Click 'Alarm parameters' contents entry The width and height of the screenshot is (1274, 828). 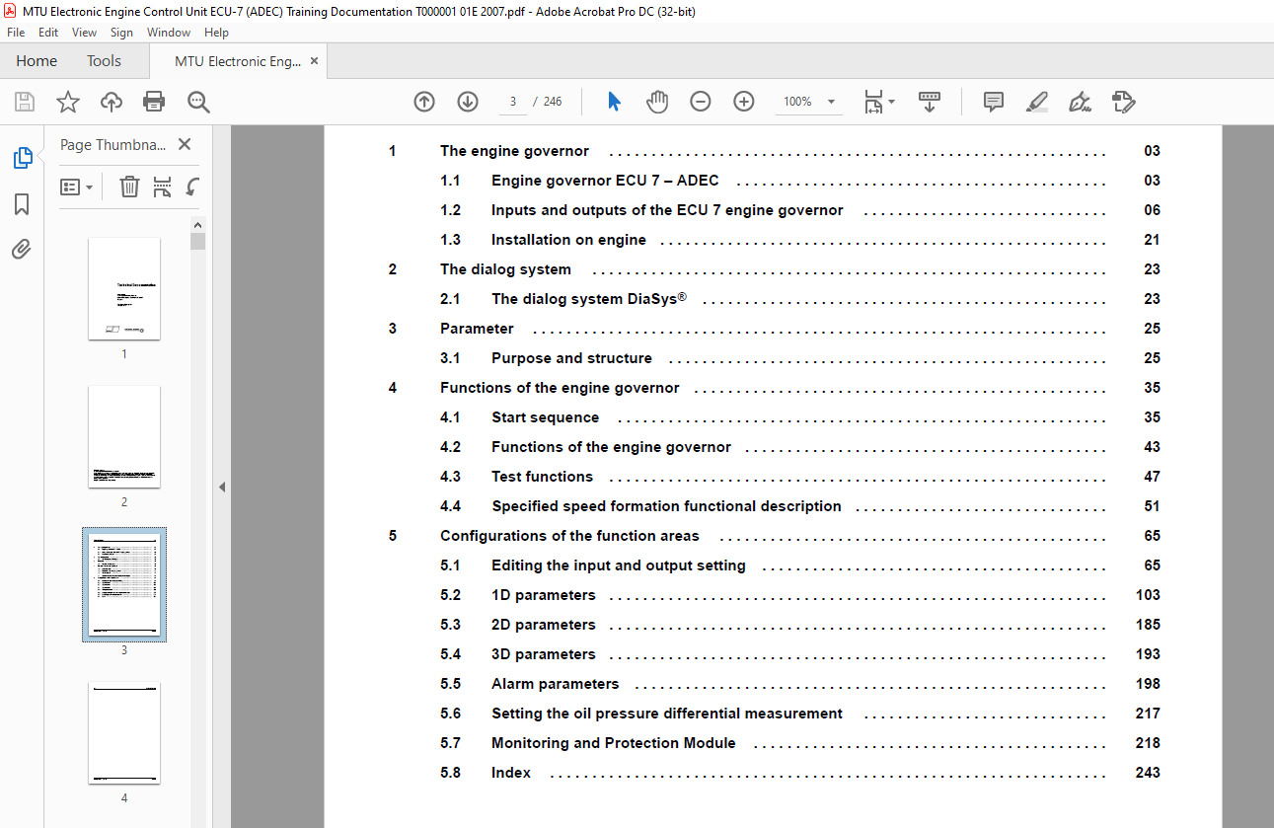click(556, 684)
